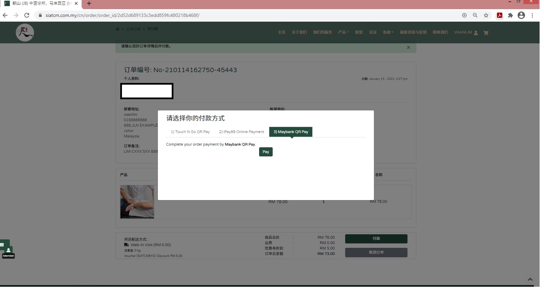The image size is (544, 302).
Task: Open the Chrome three-dot menu
Action: point(532,15)
